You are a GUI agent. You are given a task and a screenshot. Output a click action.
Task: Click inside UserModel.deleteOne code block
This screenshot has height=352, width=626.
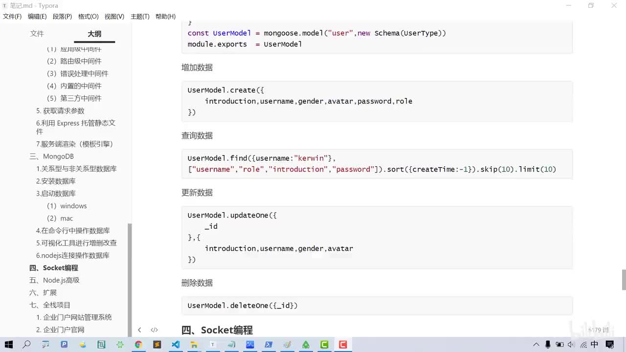coord(377,306)
